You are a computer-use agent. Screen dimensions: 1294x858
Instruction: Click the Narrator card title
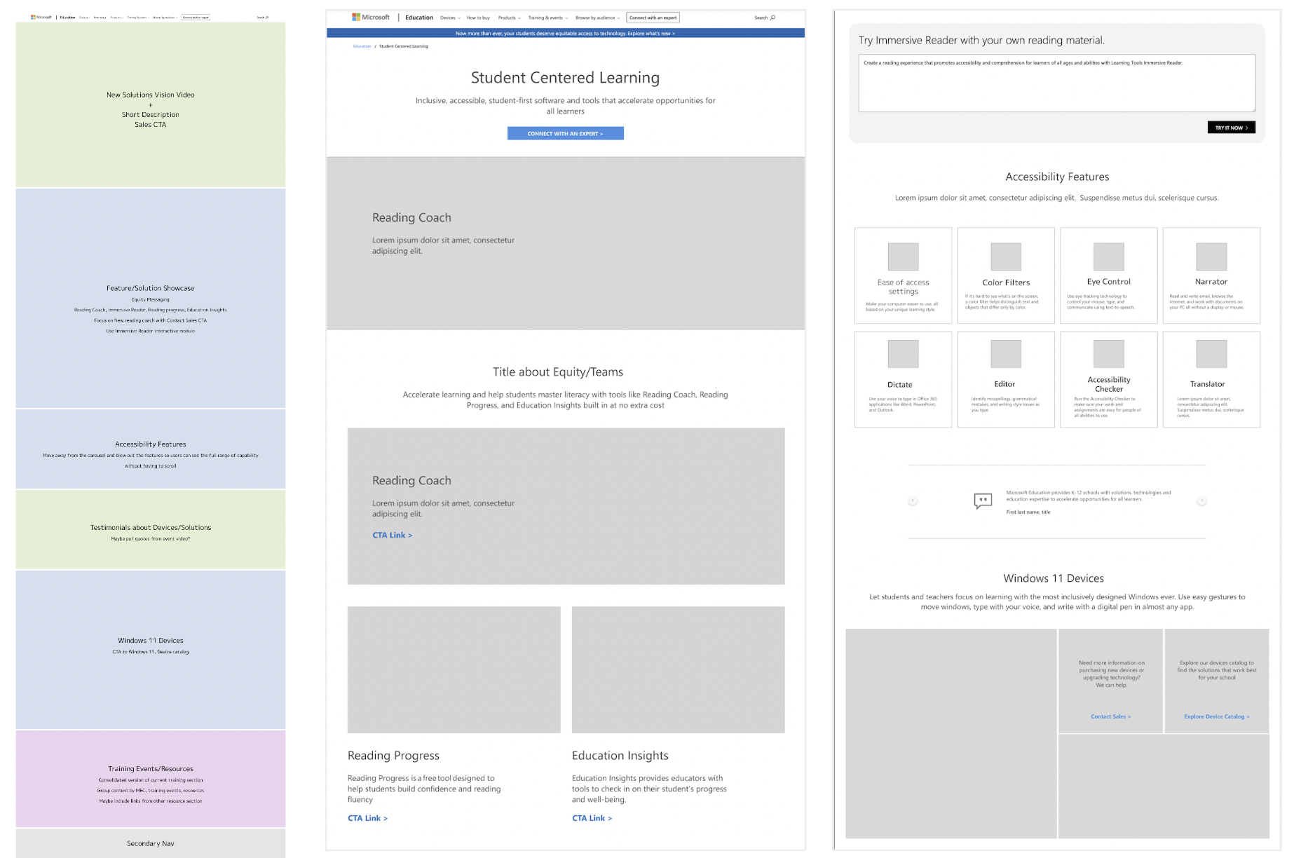click(x=1211, y=281)
